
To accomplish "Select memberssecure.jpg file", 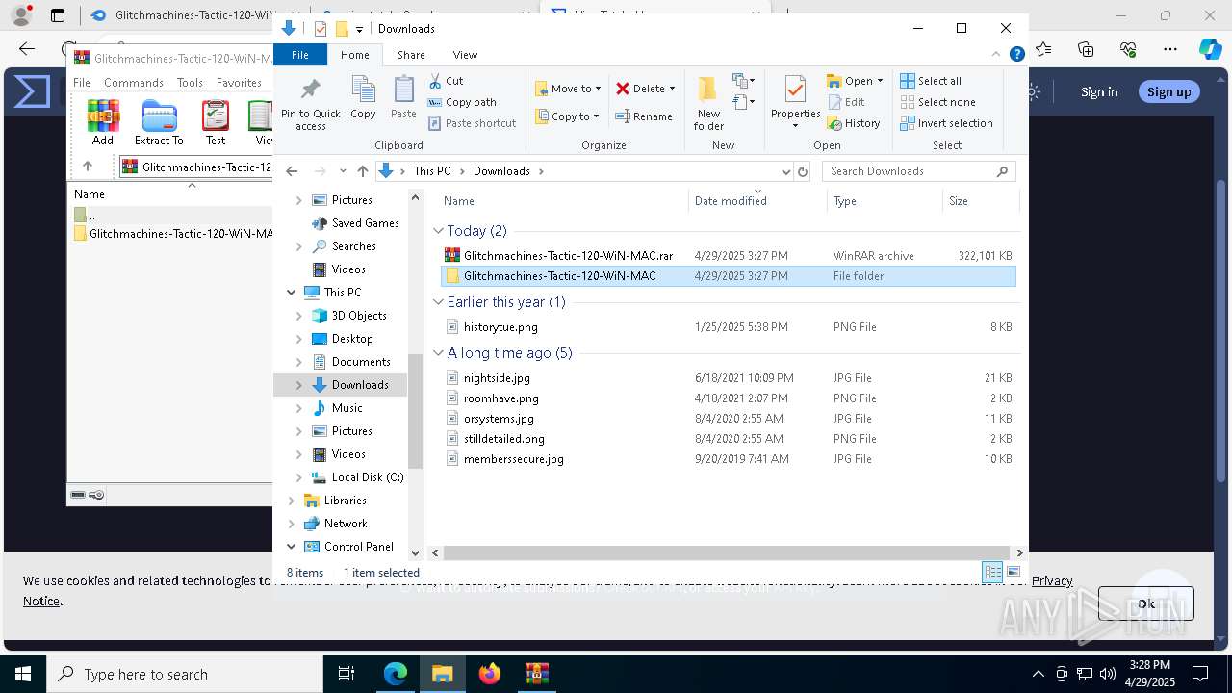I will coord(728,459).
